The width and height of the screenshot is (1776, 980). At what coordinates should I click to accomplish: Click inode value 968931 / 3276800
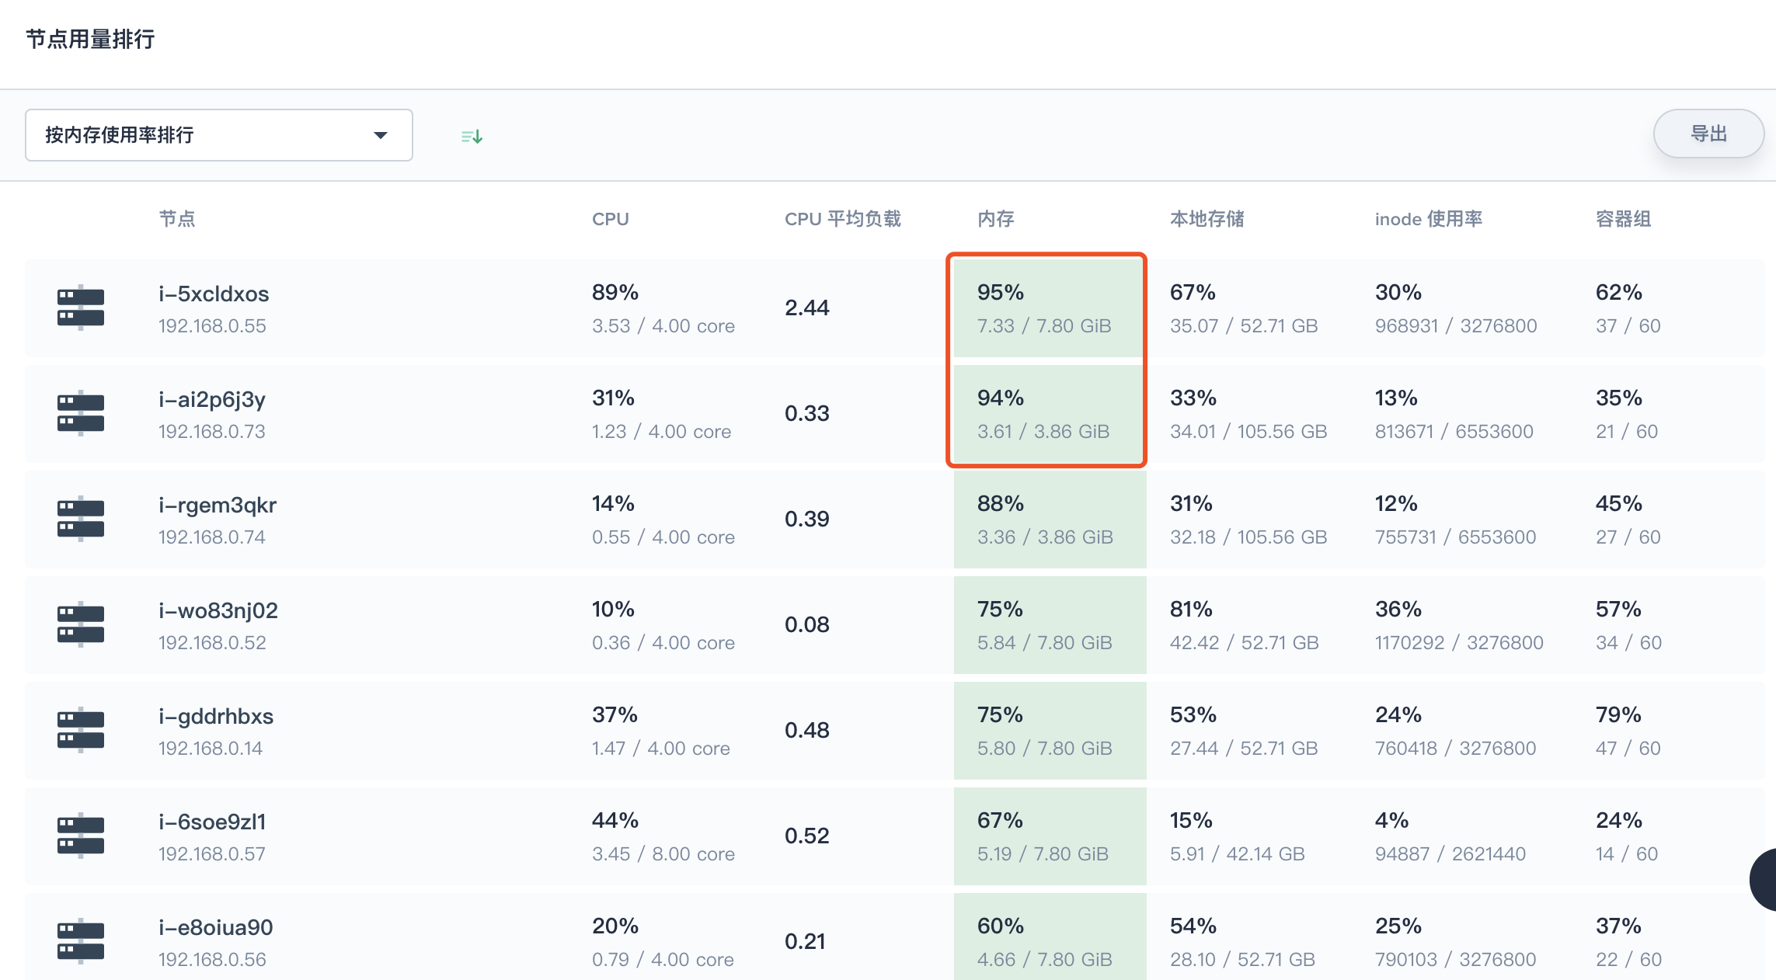1456,326
